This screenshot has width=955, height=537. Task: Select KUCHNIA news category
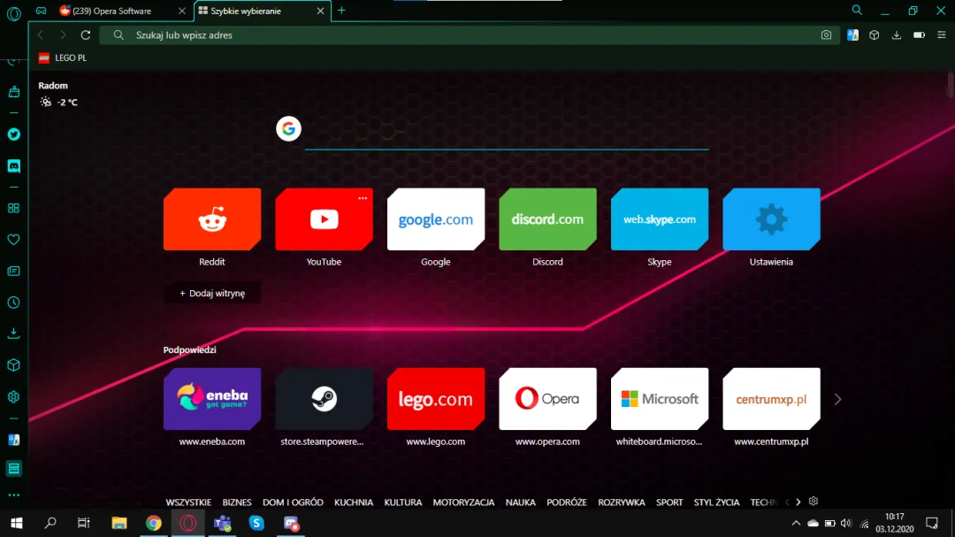click(353, 502)
